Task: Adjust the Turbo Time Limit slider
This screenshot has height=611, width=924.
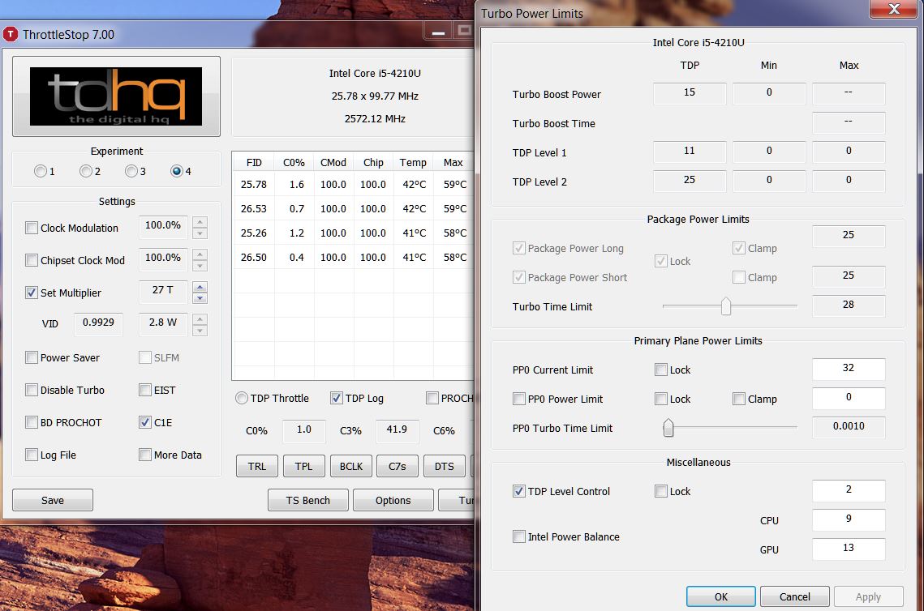Action: tap(726, 306)
